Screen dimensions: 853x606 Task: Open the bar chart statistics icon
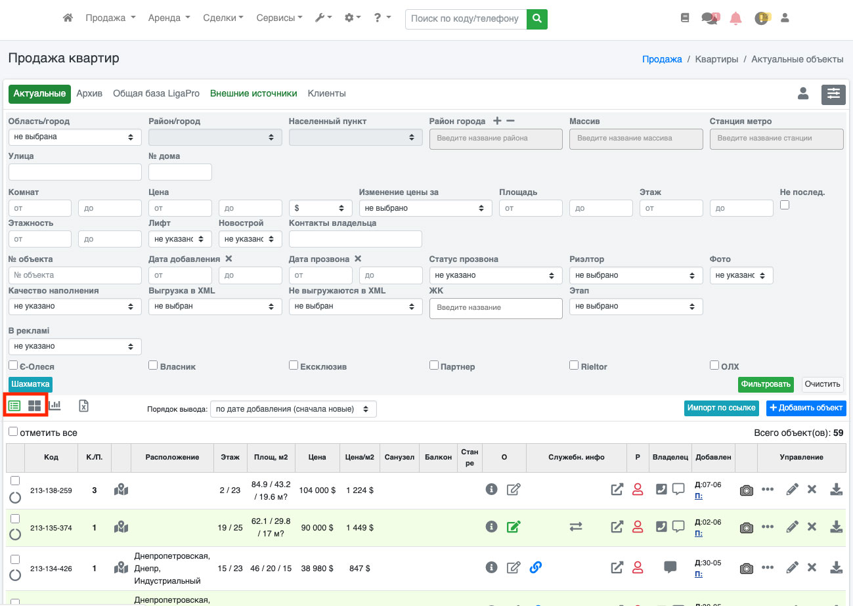(55, 406)
